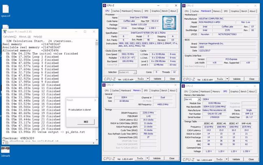Click the memory Size 16 GBytes value
This screenshot has width=263, height=165.
pos(124,101)
